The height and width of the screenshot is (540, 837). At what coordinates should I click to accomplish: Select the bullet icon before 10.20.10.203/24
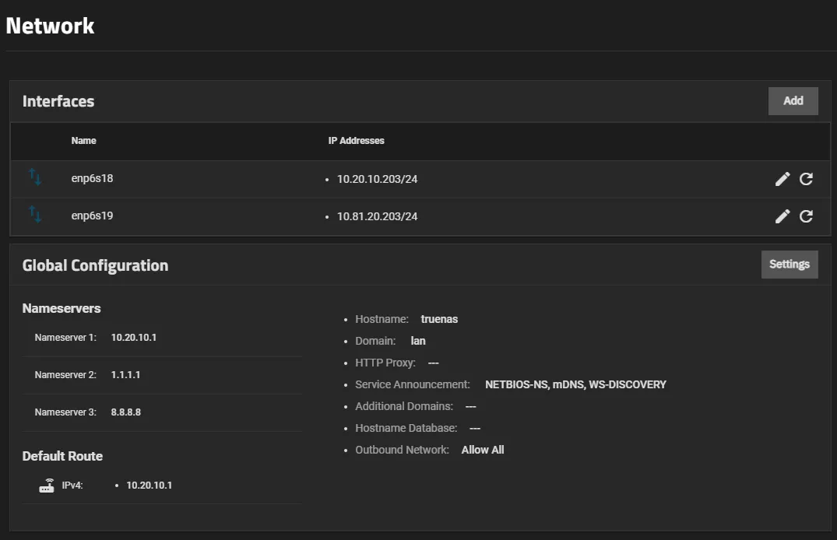329,179
